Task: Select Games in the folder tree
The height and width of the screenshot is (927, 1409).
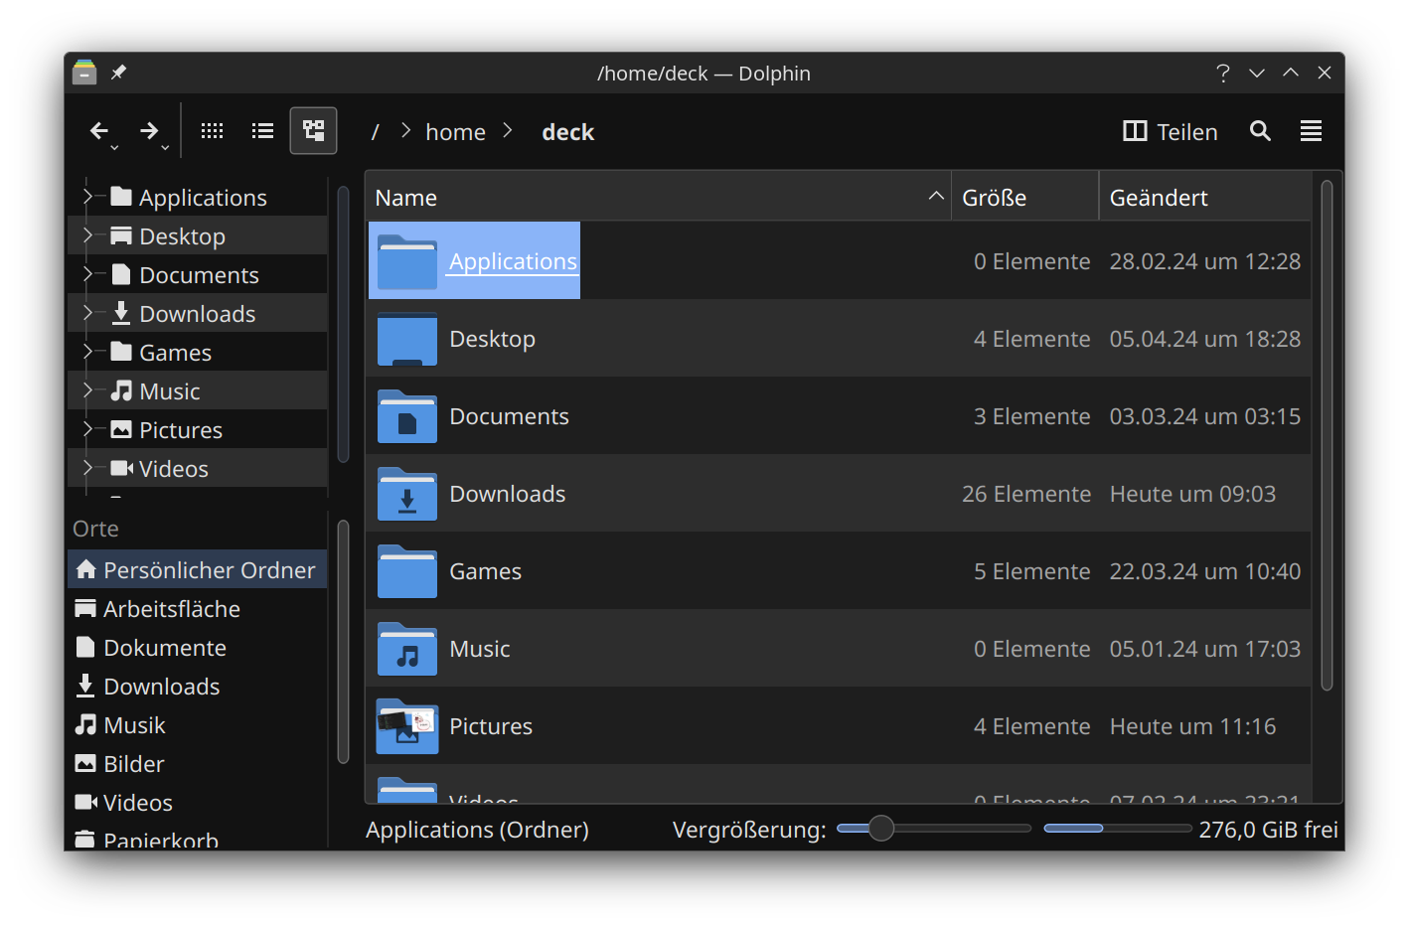Action: tap(175, 353)
